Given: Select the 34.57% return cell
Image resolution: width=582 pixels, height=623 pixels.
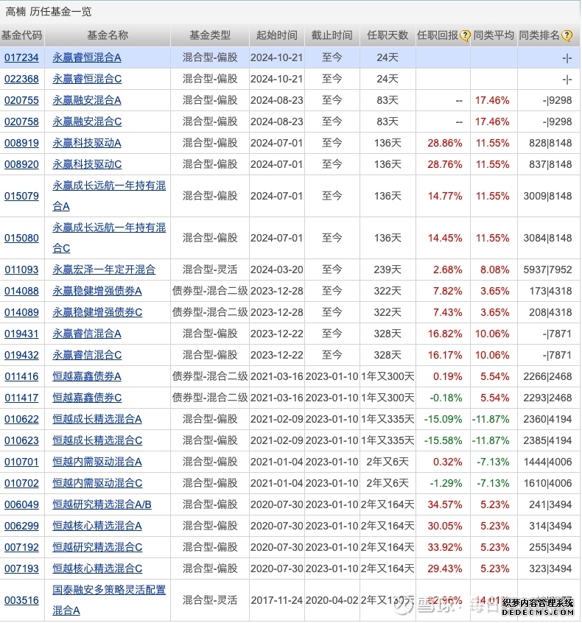Looking at the screenshot, I should tap(444, 505).
